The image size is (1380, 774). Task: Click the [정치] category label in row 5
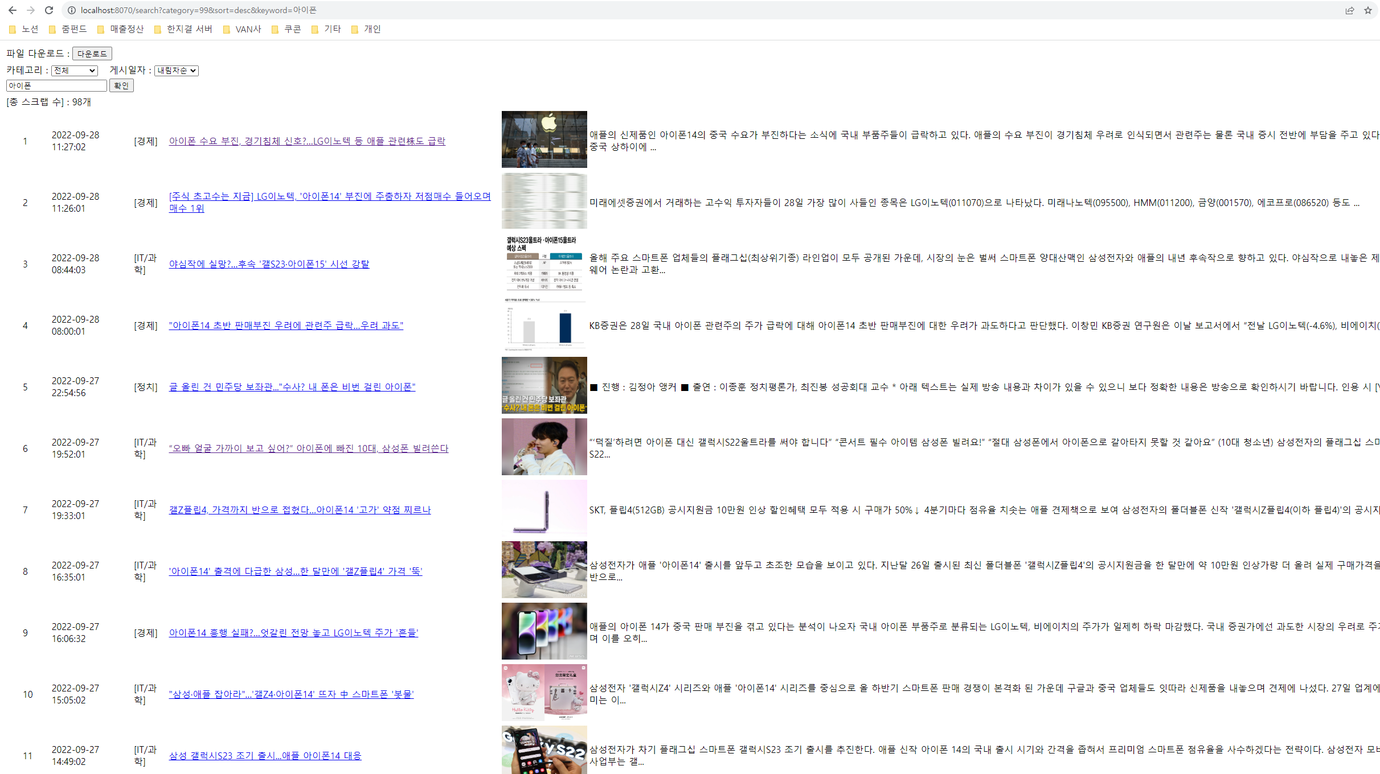pyautogui.click(x=146, y=387)
